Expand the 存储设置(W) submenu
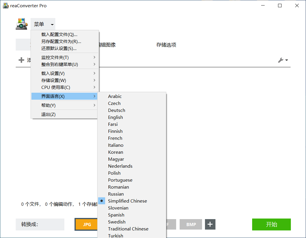Screen dimensions: 306x238 tap(65, 80)
